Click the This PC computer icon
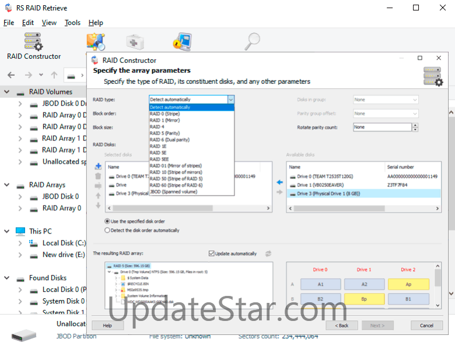Screen dimensions: 455x346 pyautogui.click(x=20, y=231)
